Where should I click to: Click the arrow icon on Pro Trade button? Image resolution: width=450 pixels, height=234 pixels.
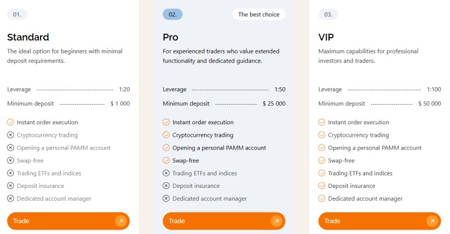click(x=276, y=221)
